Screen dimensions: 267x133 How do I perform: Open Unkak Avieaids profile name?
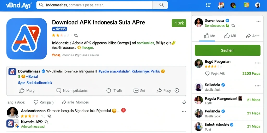pyautogui.click(x=217, y=125)
